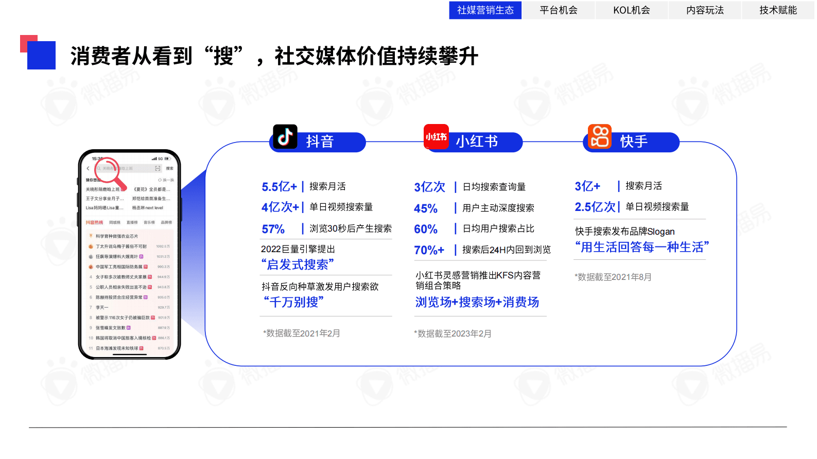
Task: Open the 社媒营销生态 tab
Action: 485,10
